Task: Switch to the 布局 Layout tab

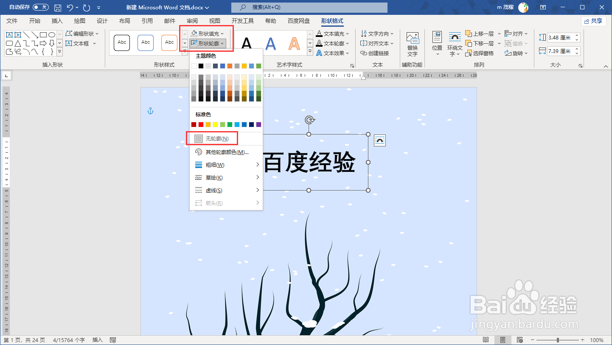Action: click(124, 21)
